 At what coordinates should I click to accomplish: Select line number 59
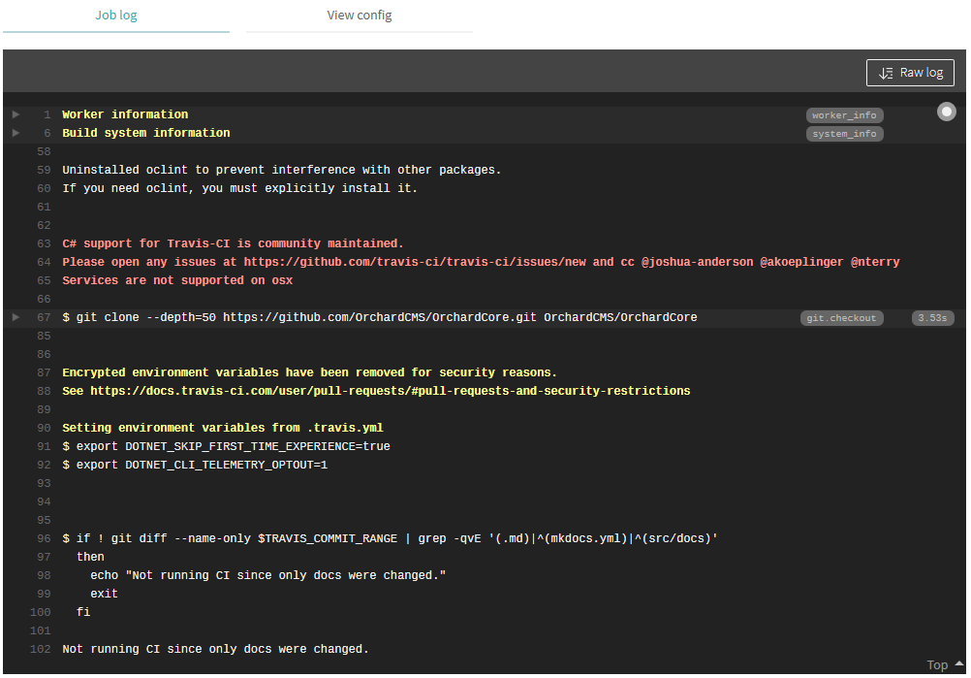pyautogui.click(x=44, y=170)
